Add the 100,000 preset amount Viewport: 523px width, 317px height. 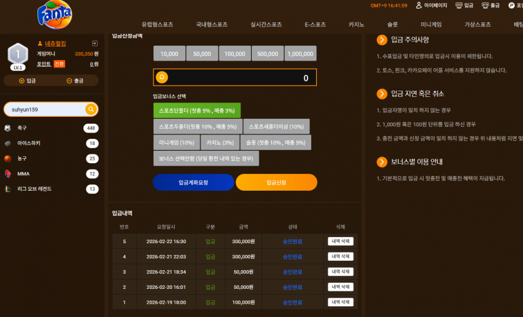pyautogui.click(x=235, y=54)
